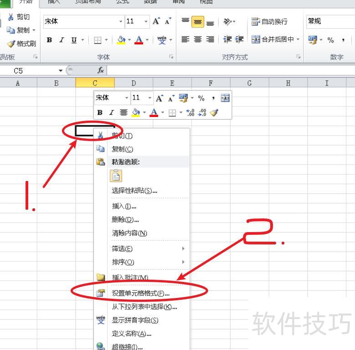Open mini toolbar font size dropdown
Image resolution: width=355 pixels, height=350 pixels.
click(x=149, y=98)
